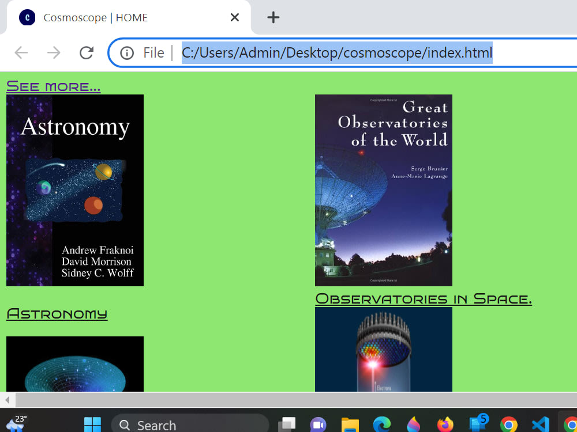The image size is (577, 432).
Task: Click the blue galaxy disc image
Action: pyautogui.click(x=75, y=363)
